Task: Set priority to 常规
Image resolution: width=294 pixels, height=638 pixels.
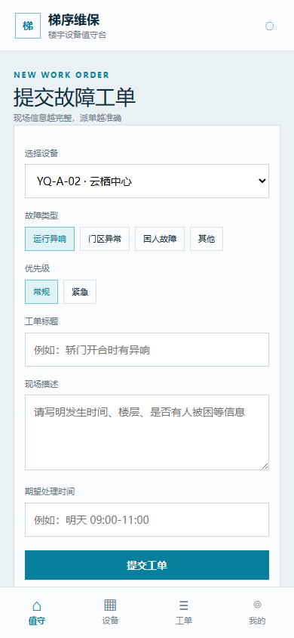Action: pos(41,292)
